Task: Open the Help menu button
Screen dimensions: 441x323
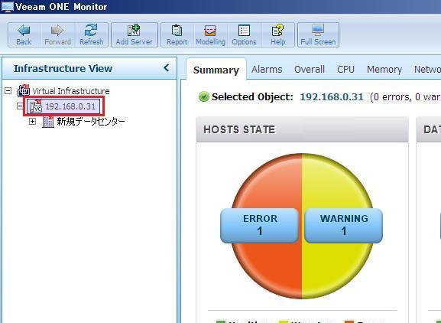Action: click(277, 35)
